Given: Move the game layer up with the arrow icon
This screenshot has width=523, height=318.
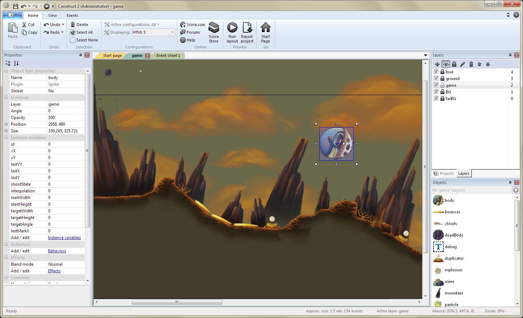Looking at the screenshot, I should click(479, 64).
